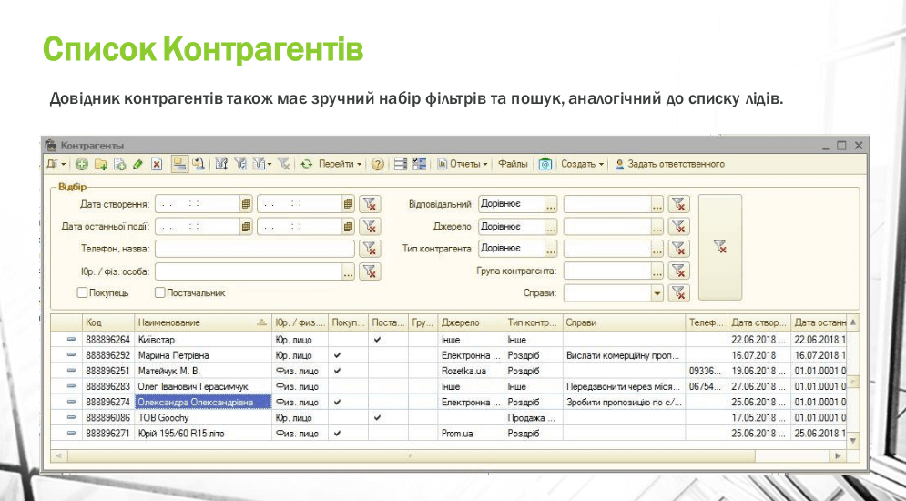Clear the Дата створення filter

tap(369, 204)
